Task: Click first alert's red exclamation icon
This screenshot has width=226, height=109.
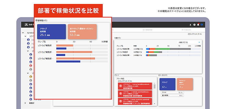Action: [x=120, y=86]
